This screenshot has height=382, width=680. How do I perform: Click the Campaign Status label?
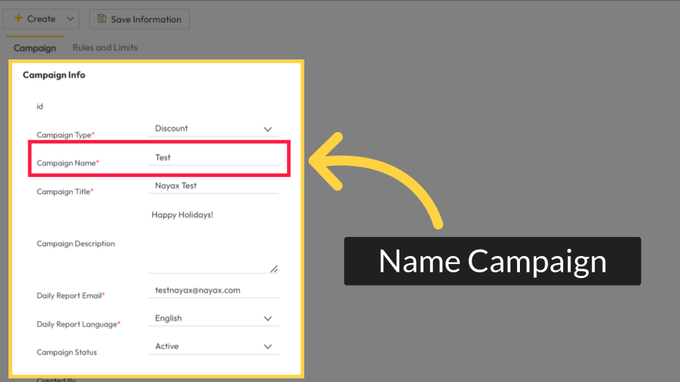click(x=67, y=352)
